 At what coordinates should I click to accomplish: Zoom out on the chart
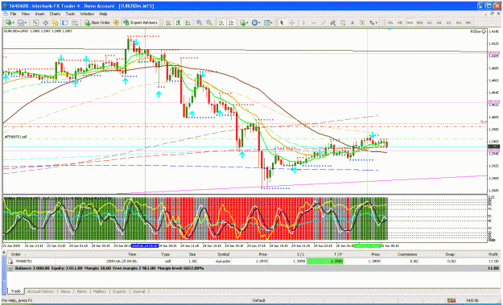click(x=209, y=23)
